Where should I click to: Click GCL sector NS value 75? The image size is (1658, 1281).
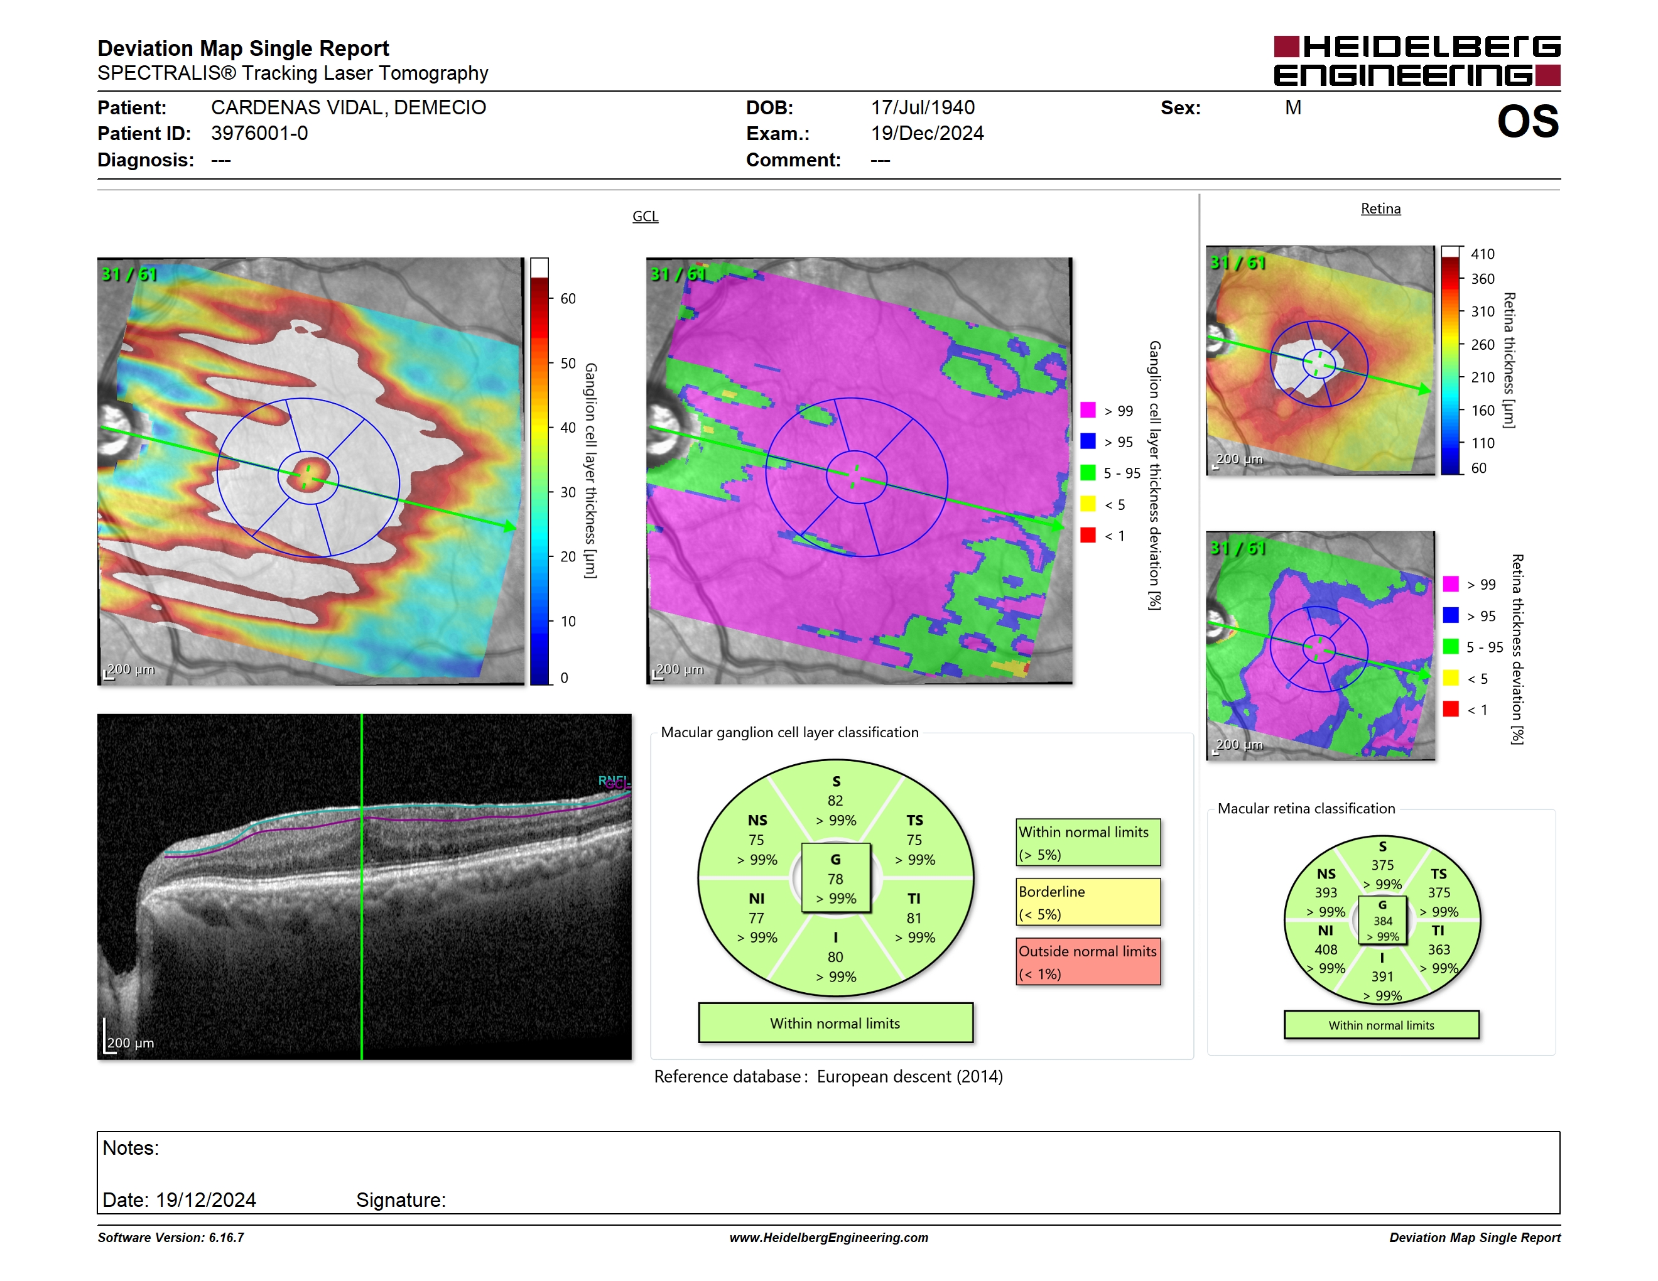coord(756,840)
